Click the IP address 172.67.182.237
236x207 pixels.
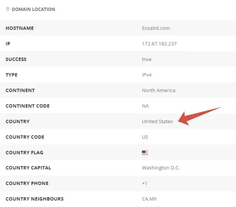[x=159, y=44]
